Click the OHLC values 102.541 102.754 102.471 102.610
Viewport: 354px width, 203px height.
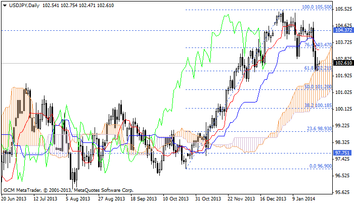(x=78, y=5)
